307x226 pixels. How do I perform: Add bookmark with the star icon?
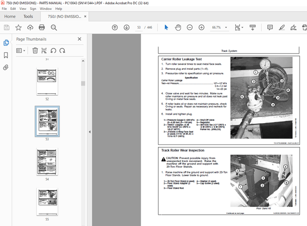pyautogui.click(x=18, y=28)
